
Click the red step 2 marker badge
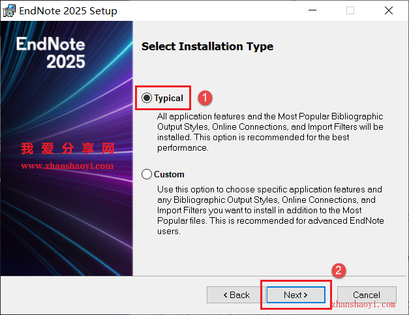click(339, 271)
